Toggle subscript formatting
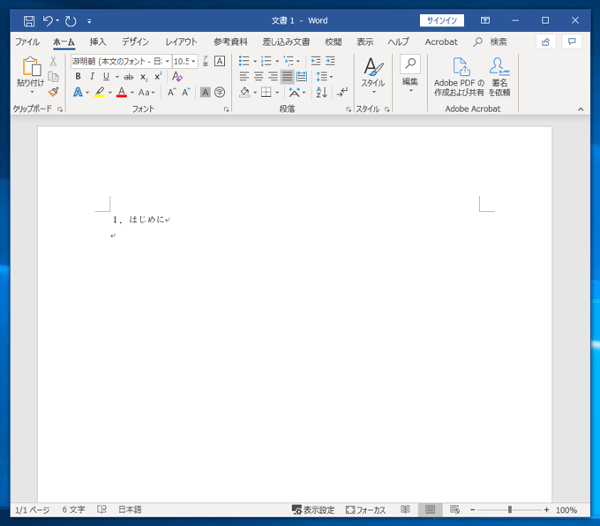This screenshot has height=526, width=600. pos(144,77)
